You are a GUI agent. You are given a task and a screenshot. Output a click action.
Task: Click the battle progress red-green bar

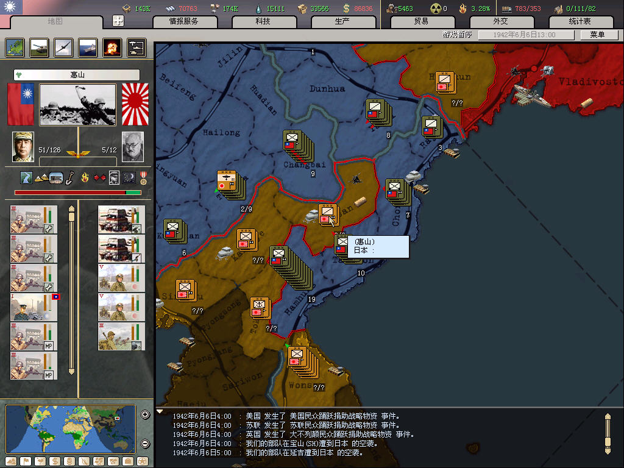point(78,193)
